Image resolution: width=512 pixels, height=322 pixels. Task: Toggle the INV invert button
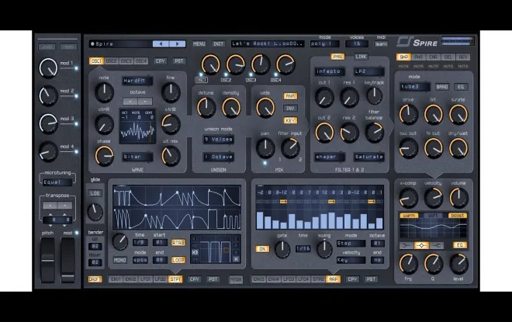pos(290,108)
